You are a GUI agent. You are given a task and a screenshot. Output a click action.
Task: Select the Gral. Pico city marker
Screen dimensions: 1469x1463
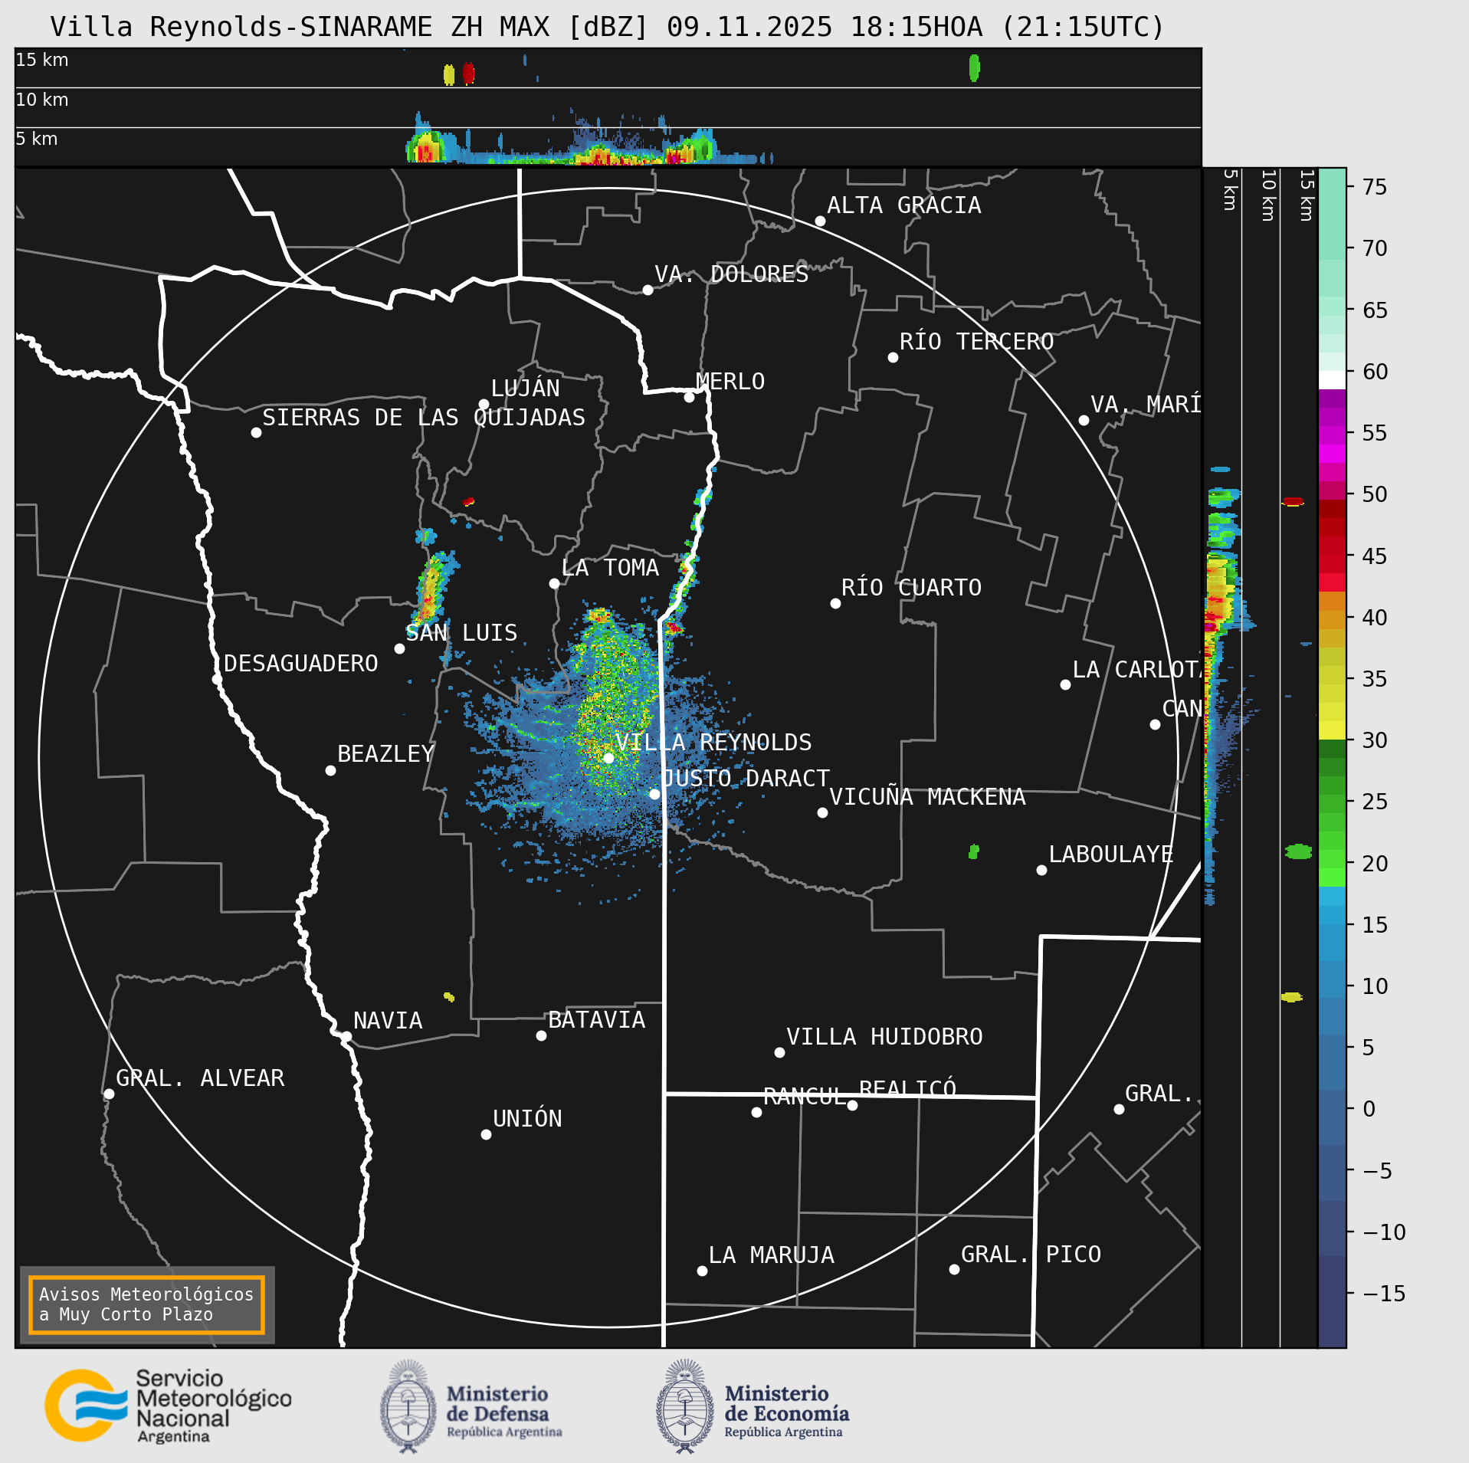[x=954, y=1270]
